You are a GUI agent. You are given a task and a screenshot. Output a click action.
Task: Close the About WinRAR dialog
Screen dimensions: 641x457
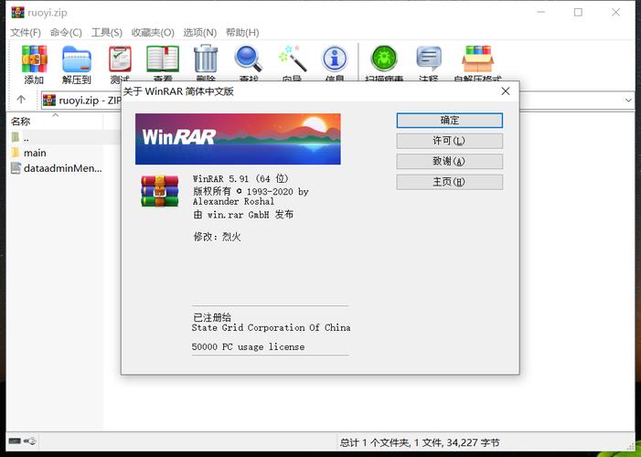pos(506,91)
